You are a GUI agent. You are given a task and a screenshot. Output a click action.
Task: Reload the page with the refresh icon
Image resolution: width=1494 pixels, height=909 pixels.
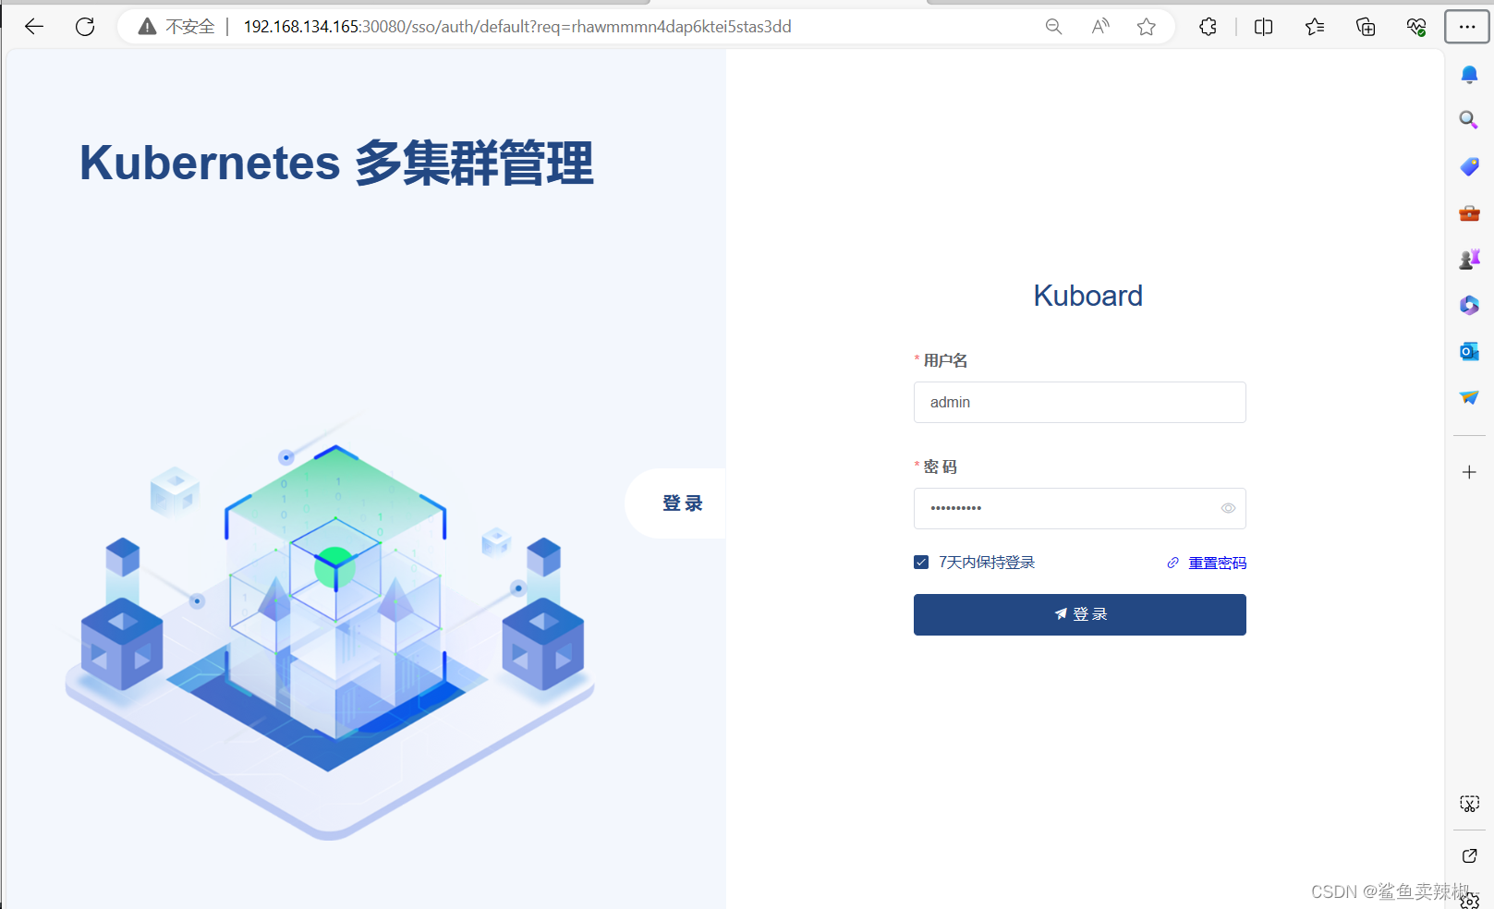[85, 27]
